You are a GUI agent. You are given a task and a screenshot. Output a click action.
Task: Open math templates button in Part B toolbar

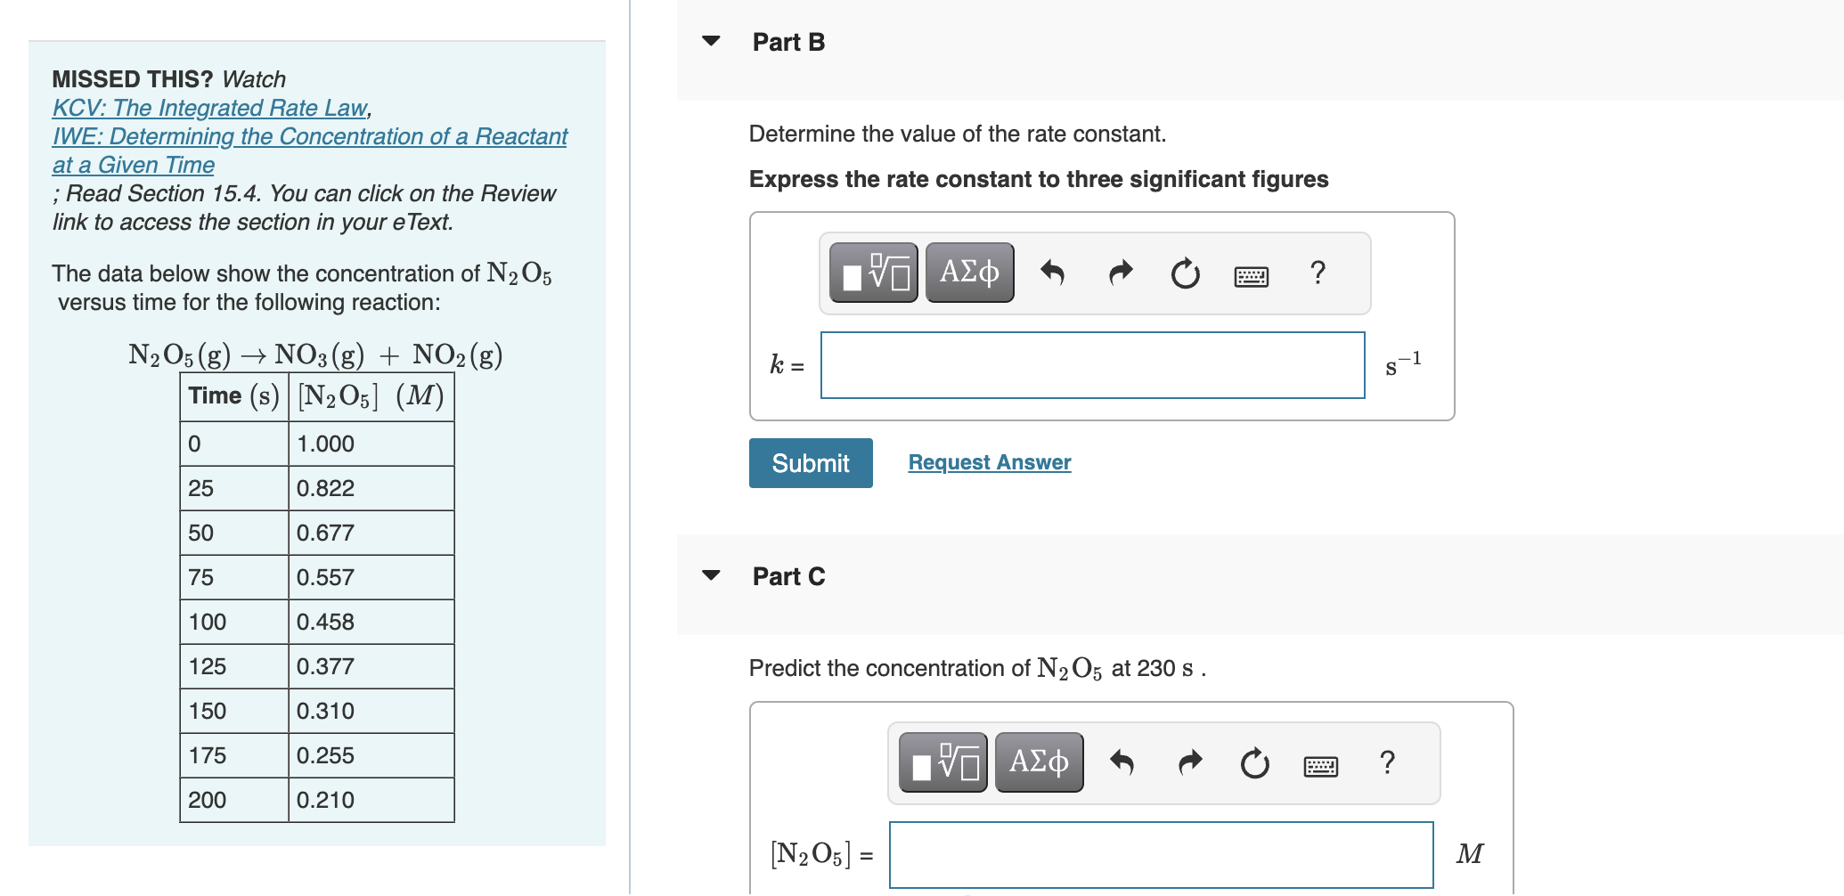pos(873,273)
